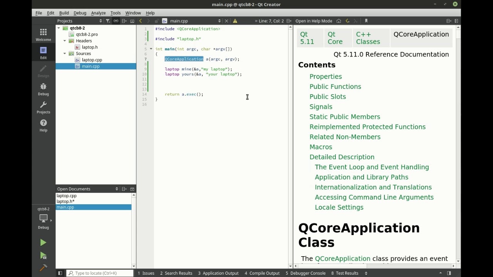Open the Tools menu
Screen dimensions: 493x277
(116, 13)
